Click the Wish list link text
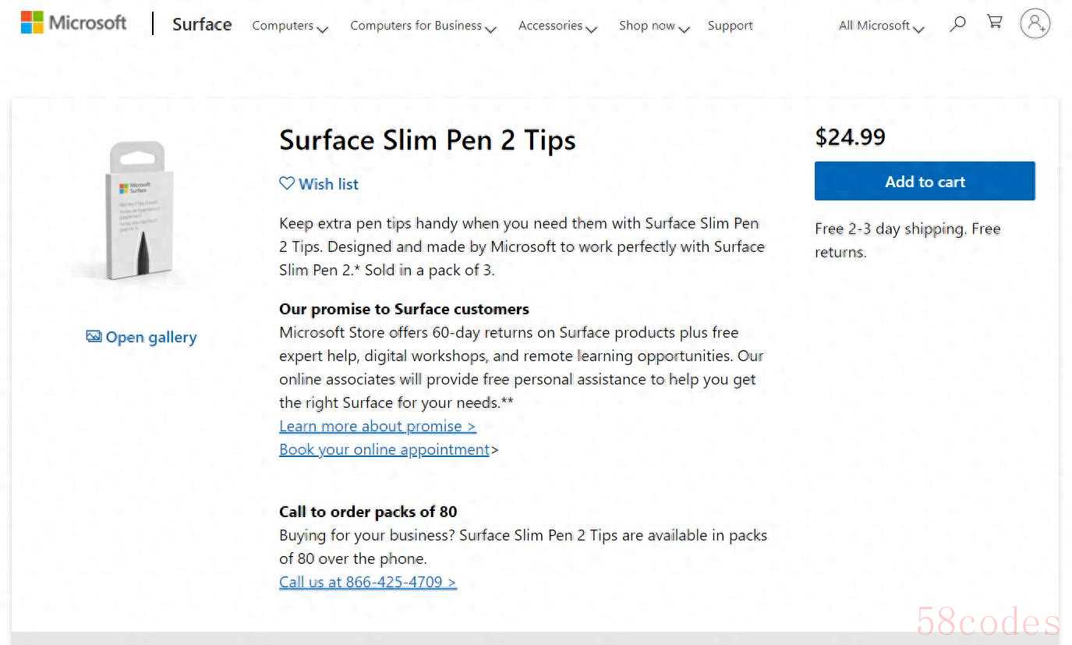 (328, 184)
